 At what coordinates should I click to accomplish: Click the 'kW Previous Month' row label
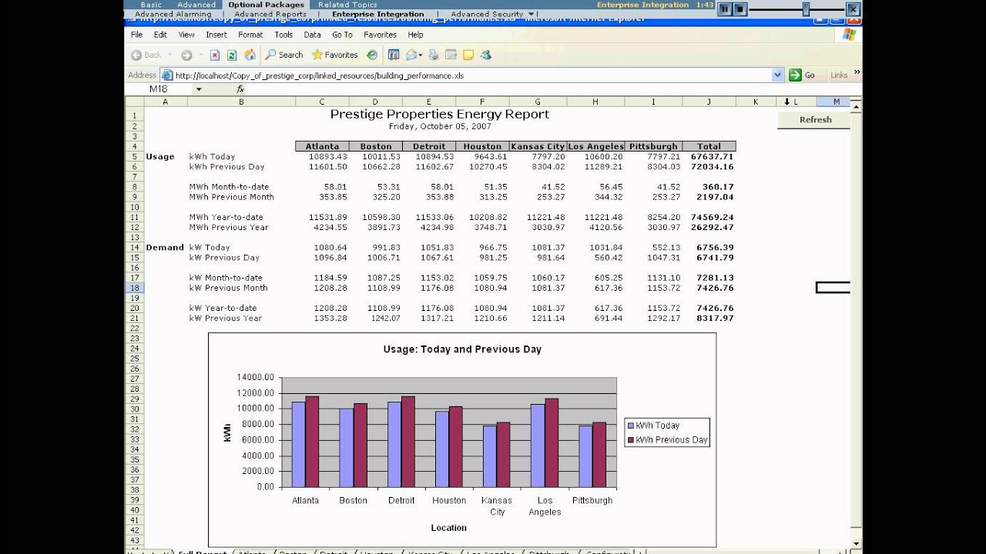click(x=228, y=288)
